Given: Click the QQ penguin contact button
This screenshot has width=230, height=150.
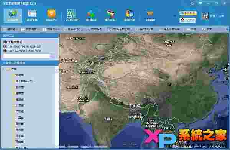Looking at the screenshot, I should click(188, 20).
